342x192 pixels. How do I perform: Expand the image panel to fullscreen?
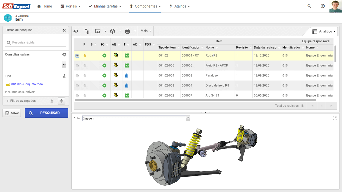335,118
